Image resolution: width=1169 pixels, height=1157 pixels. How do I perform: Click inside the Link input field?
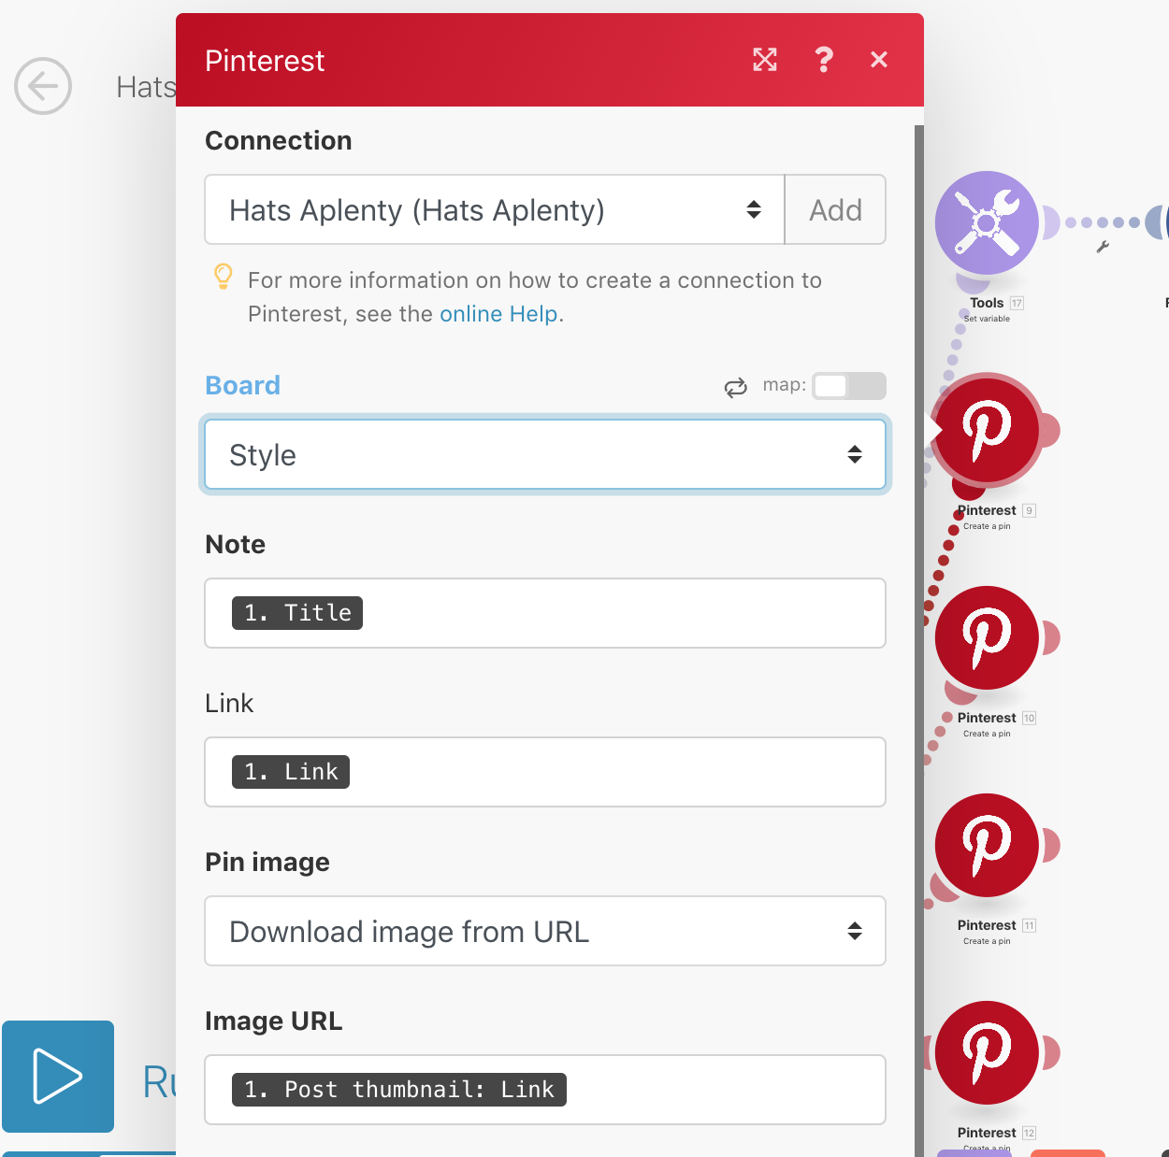[617, 772]
